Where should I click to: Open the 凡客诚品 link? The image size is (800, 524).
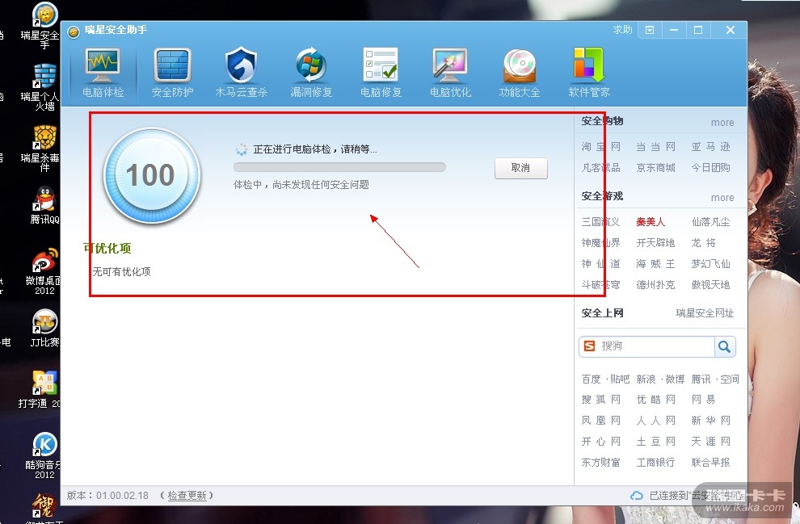point(601,168)
